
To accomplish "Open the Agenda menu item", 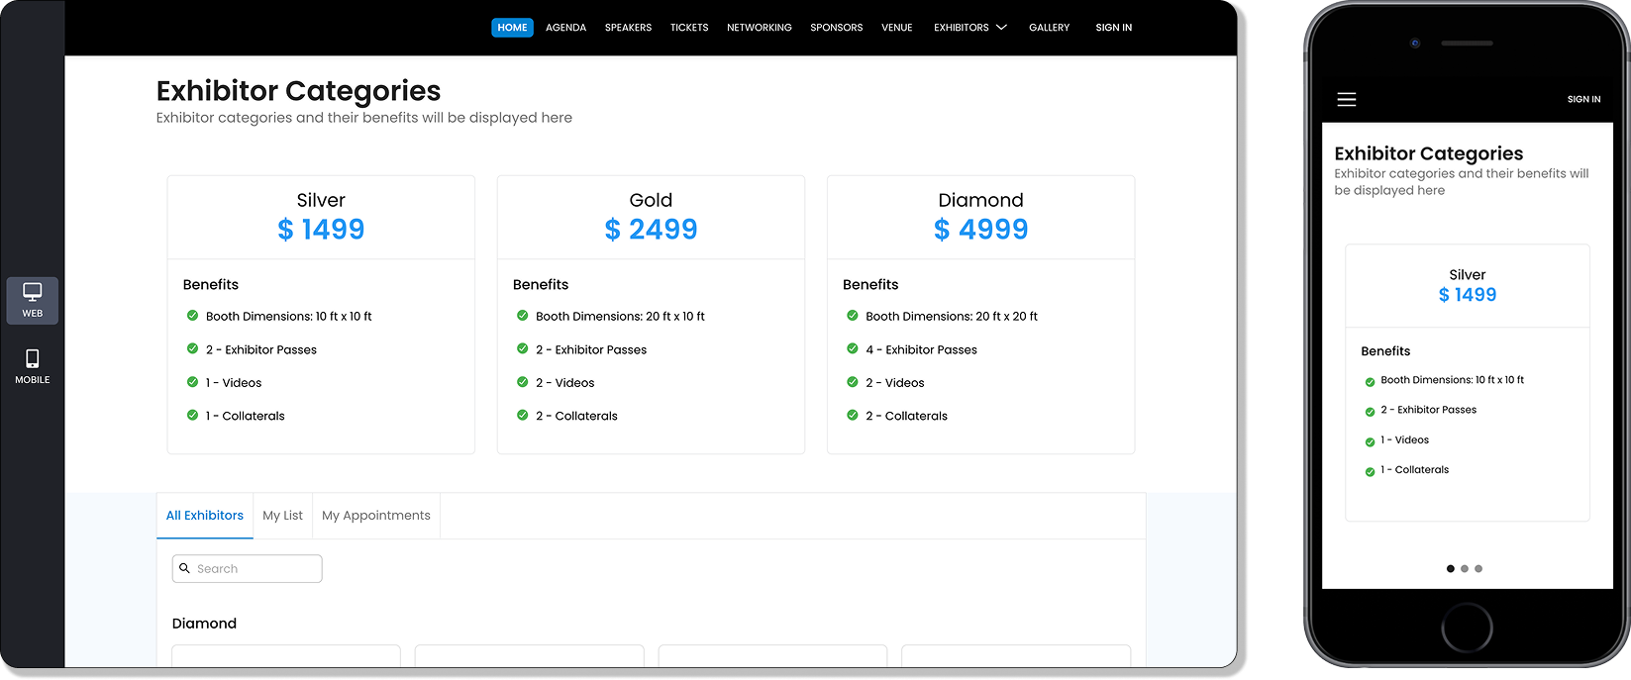I will 565,28.
